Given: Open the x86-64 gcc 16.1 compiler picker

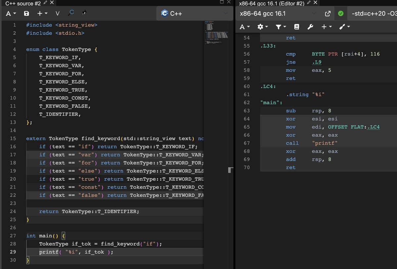Looking at the screenshot, I should (279, 14).
